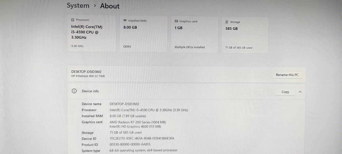Select the Device ID value 7FC2E27D

142,138
